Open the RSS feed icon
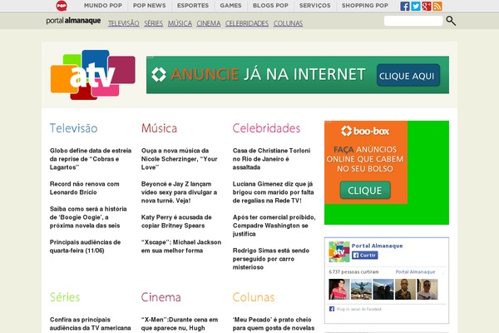499x333 pixels. [x=437, y=6]
